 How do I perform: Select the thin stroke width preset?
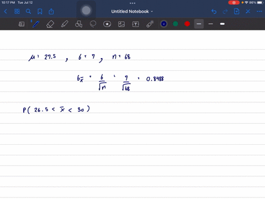tap(199, 24)
